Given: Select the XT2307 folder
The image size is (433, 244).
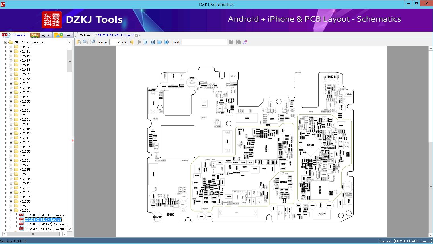Looking at the screenshot, I should point(25,147).
